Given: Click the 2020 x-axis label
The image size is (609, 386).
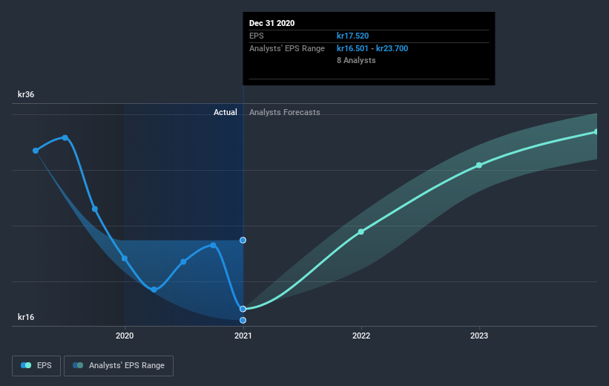Looking at the screenshot, I should click(x=125, y=336).
